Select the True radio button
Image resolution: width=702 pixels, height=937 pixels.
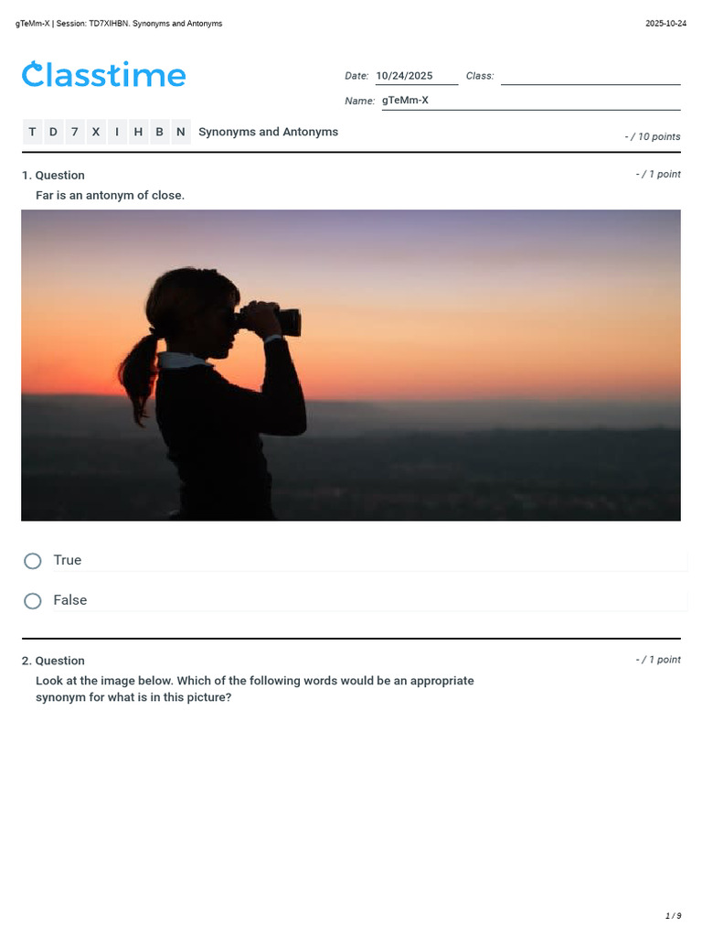coord(33,561)
